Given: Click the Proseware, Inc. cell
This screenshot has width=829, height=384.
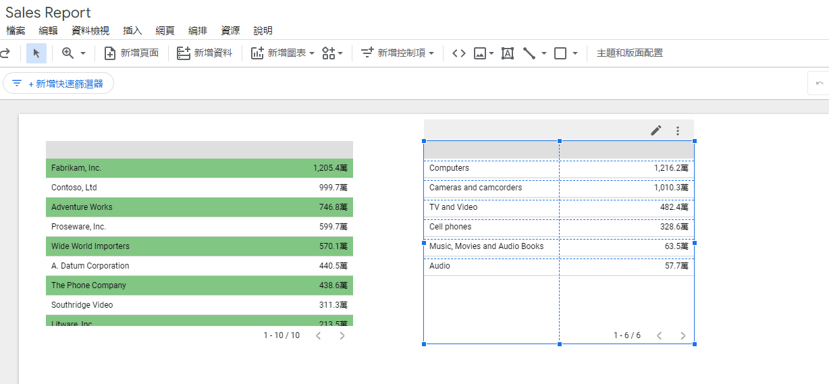Looking at the screenshot, I should point(78,227).
